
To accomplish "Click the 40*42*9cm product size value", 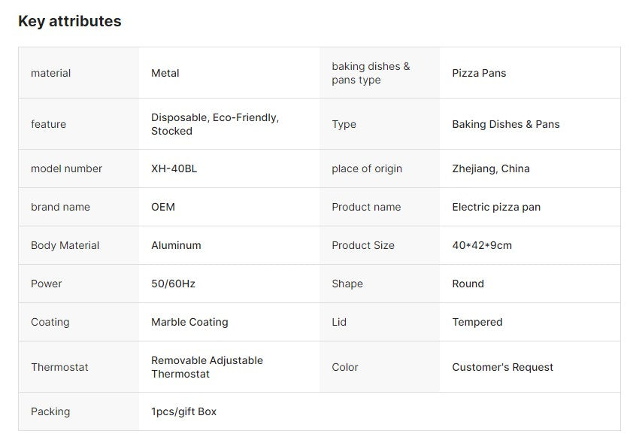I will 482,245.
